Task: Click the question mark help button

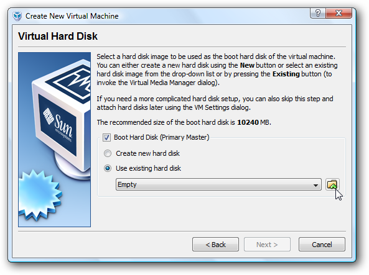Action: pos(318,13)
